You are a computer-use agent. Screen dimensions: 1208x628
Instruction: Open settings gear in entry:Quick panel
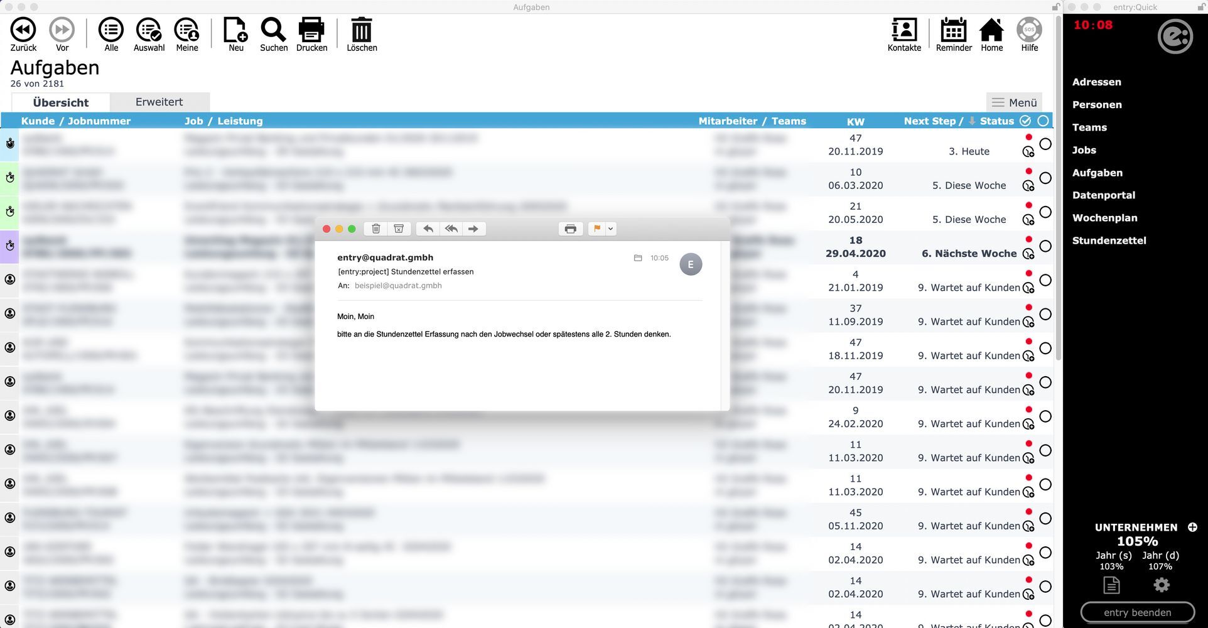click(1162, 585)
